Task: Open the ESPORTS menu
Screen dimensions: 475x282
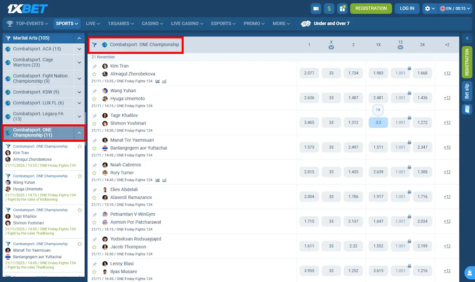Action: pos(223,23)
